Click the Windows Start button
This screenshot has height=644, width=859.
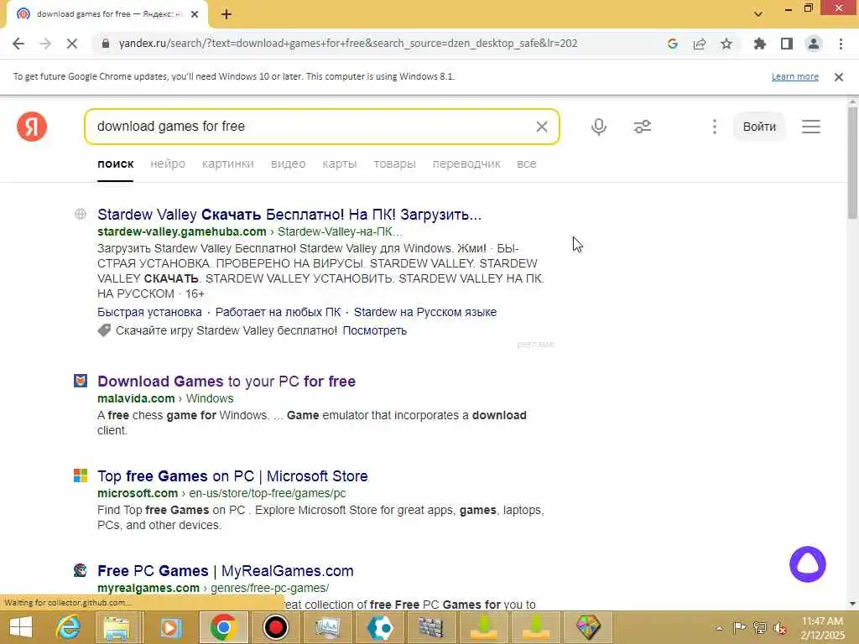(x=21, y=627)
